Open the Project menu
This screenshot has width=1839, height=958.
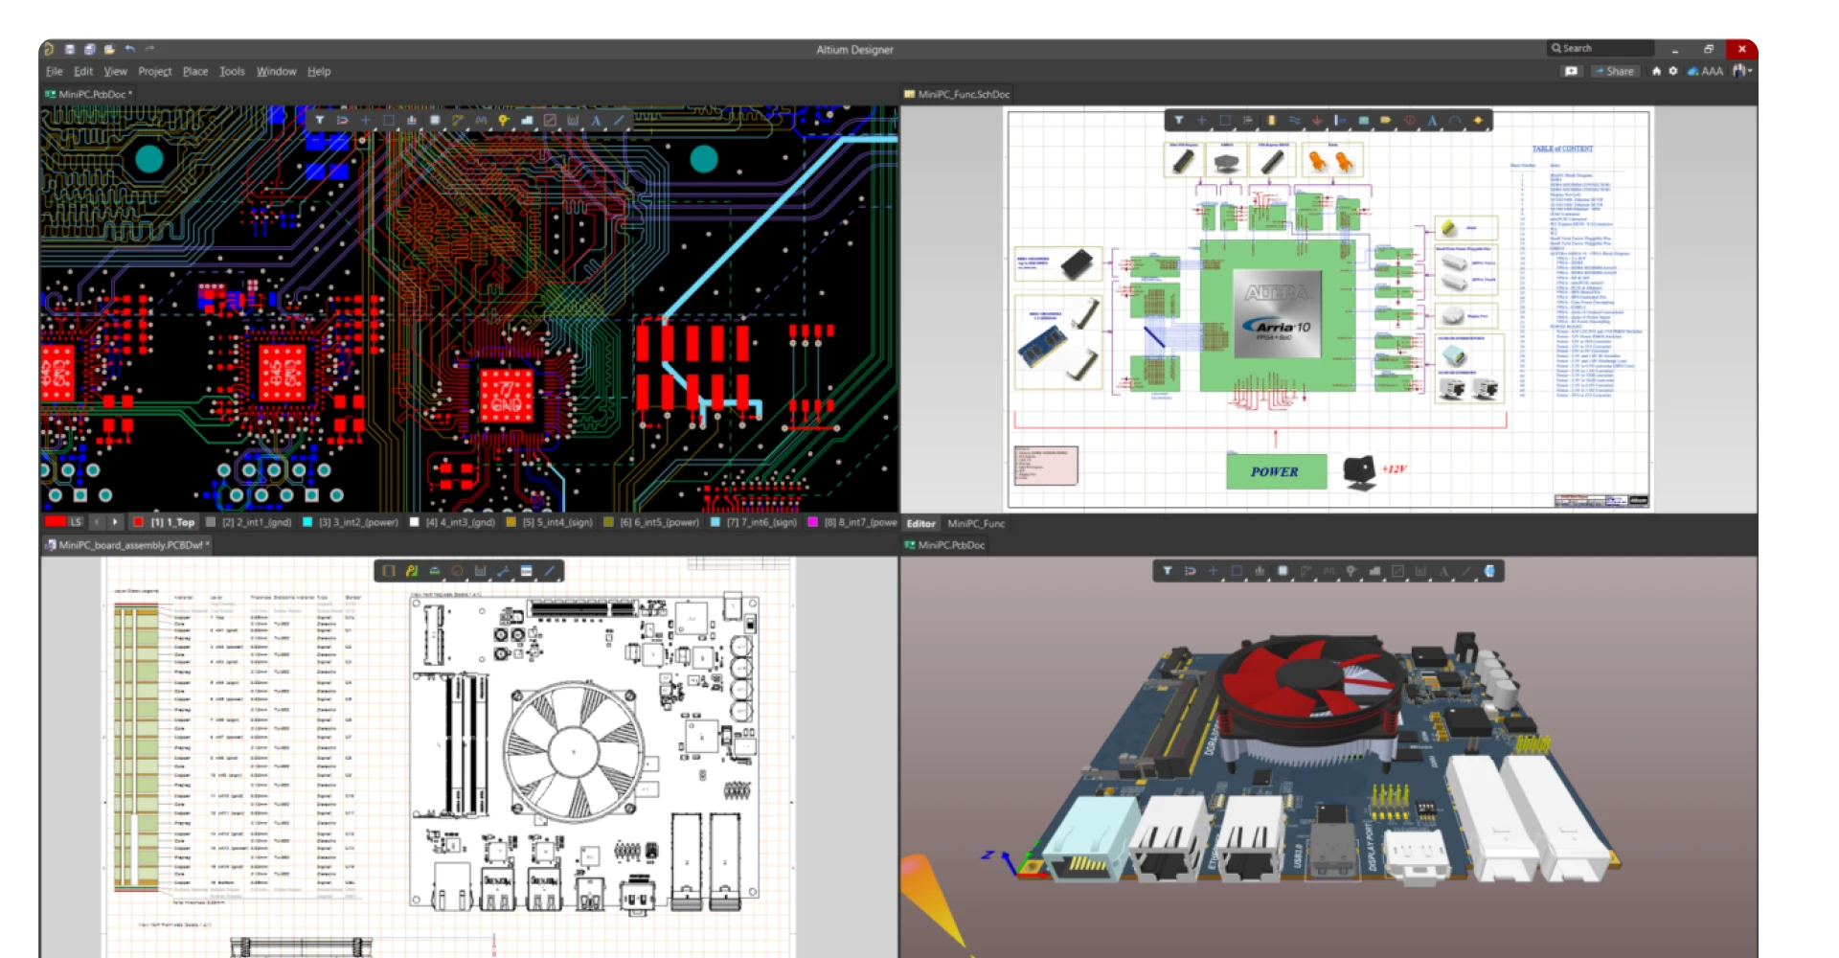tap(155, 71)
